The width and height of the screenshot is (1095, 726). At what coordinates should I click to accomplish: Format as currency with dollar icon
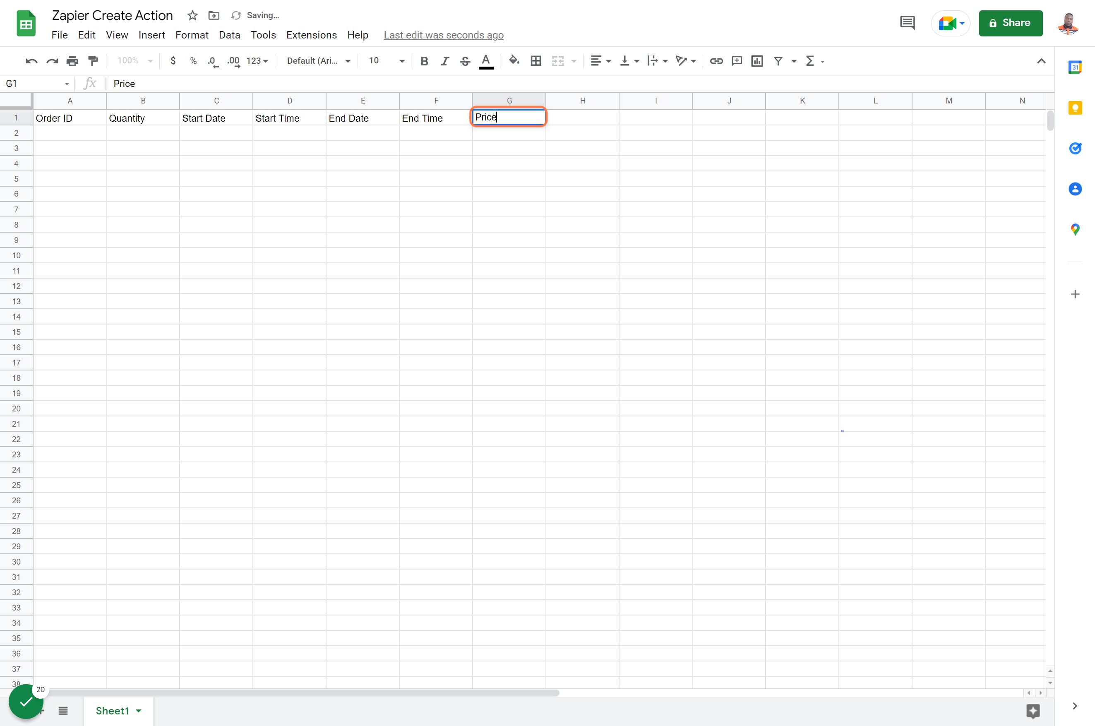(x=173, y=61)
